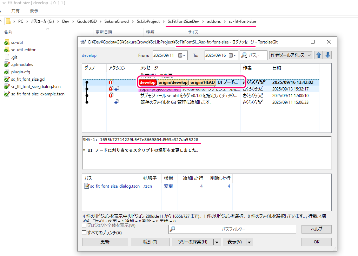Click the develop branch link
Screen dimensions: 358x256
pos(89,55)
